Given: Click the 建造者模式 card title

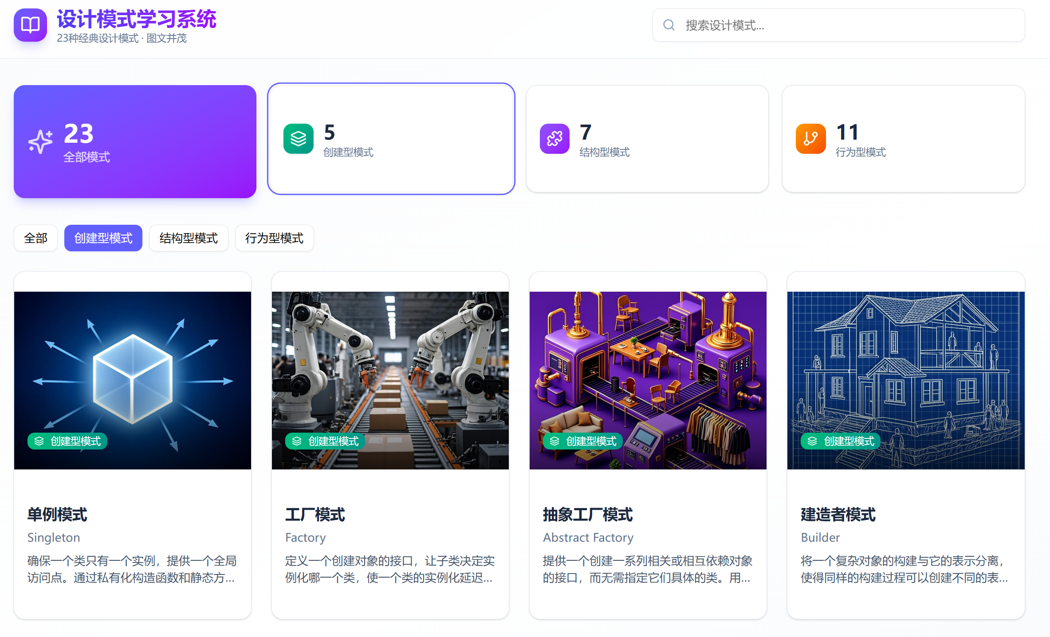Looking at the screenshot, I should pos(838,515).
